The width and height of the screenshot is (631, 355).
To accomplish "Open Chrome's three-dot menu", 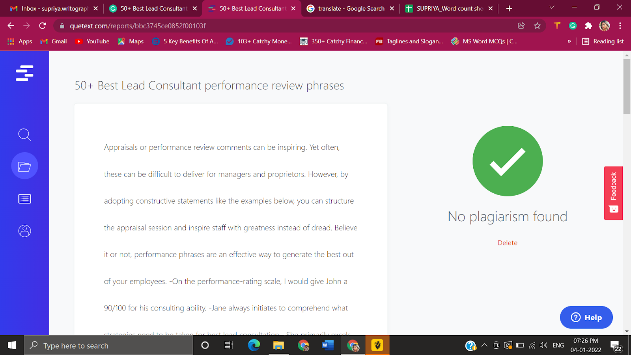I will click(x=620, y=26).
